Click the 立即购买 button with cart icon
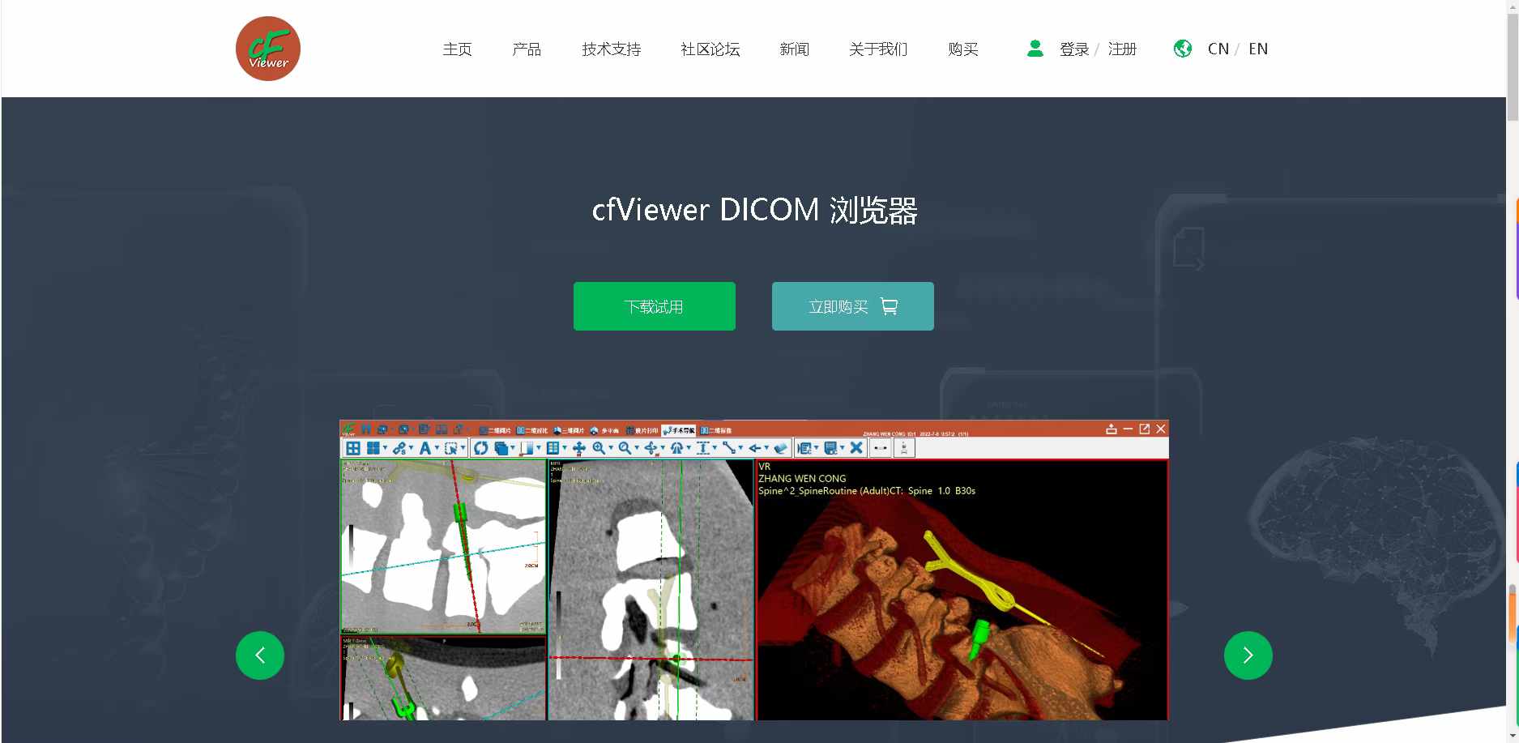Viewport: 1519px width, 743px height. [x=852, y=306]
